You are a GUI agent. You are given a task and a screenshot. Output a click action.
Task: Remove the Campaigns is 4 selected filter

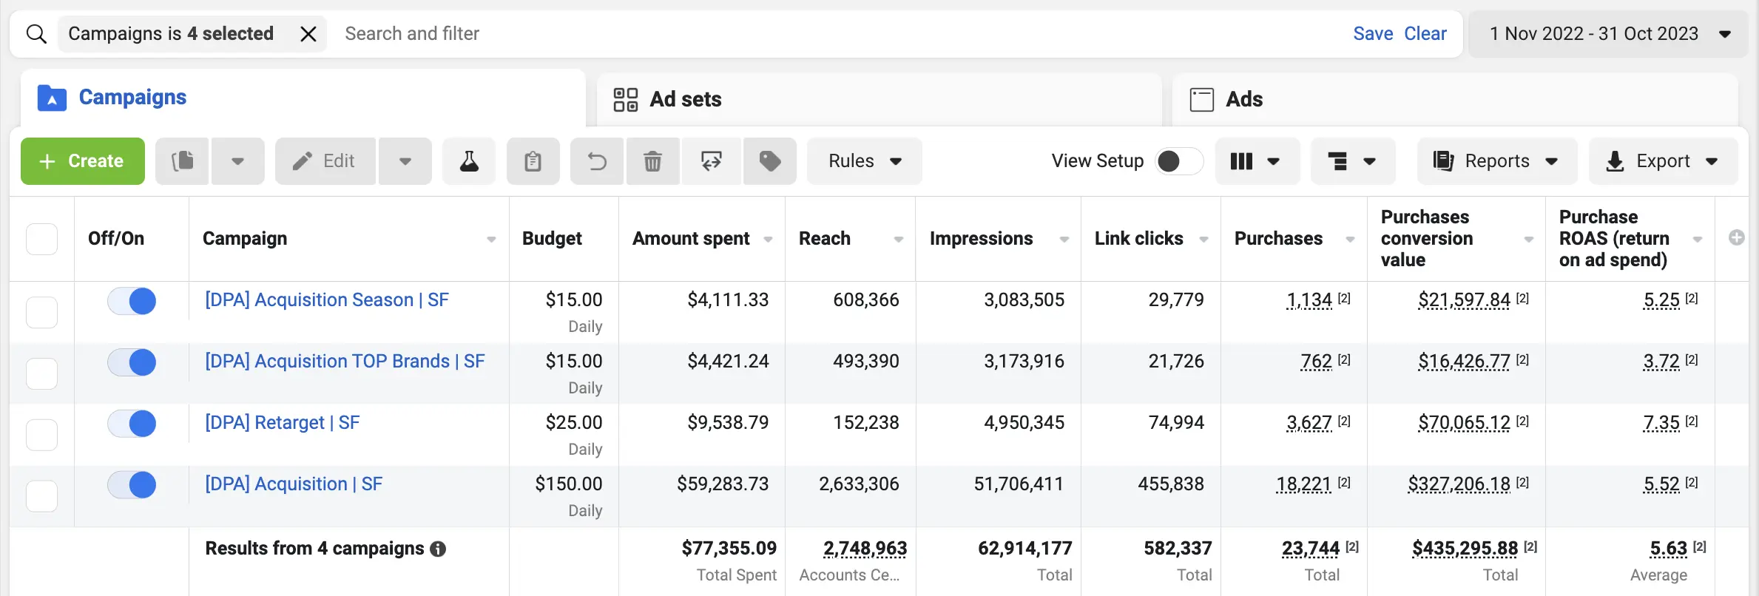pyautogui.click(x=308, y=34)
